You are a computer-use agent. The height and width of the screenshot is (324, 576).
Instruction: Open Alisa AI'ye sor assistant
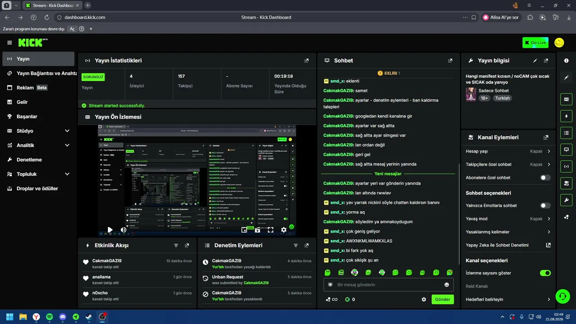click(x=501, y=18)
